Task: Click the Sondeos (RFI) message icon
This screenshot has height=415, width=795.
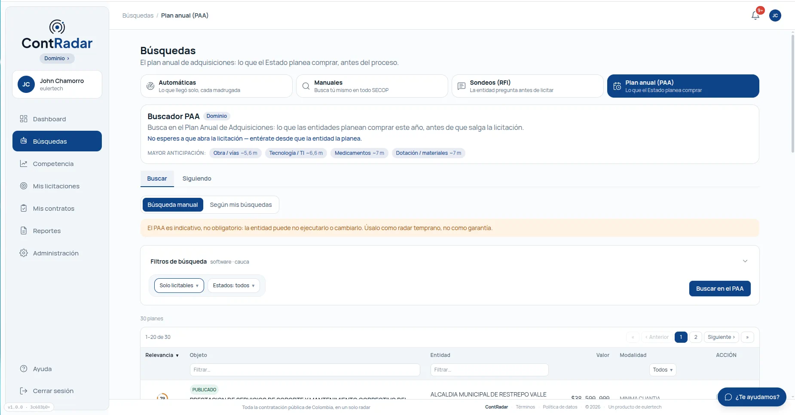Action: point(462,86)
